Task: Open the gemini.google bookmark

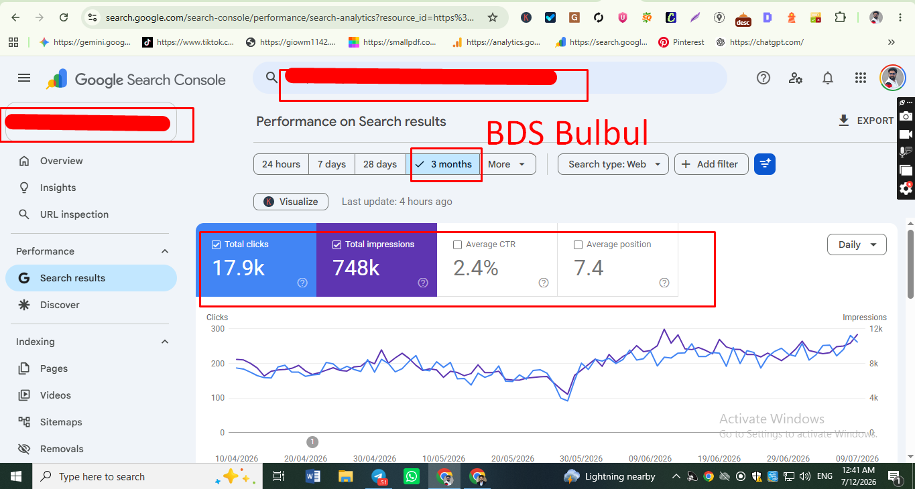Action: pos(84,42)
